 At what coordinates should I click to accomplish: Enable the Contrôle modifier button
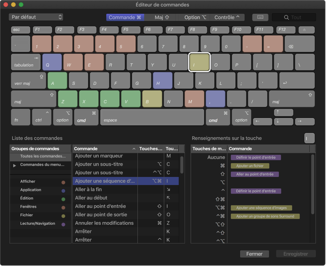[227, 17]
